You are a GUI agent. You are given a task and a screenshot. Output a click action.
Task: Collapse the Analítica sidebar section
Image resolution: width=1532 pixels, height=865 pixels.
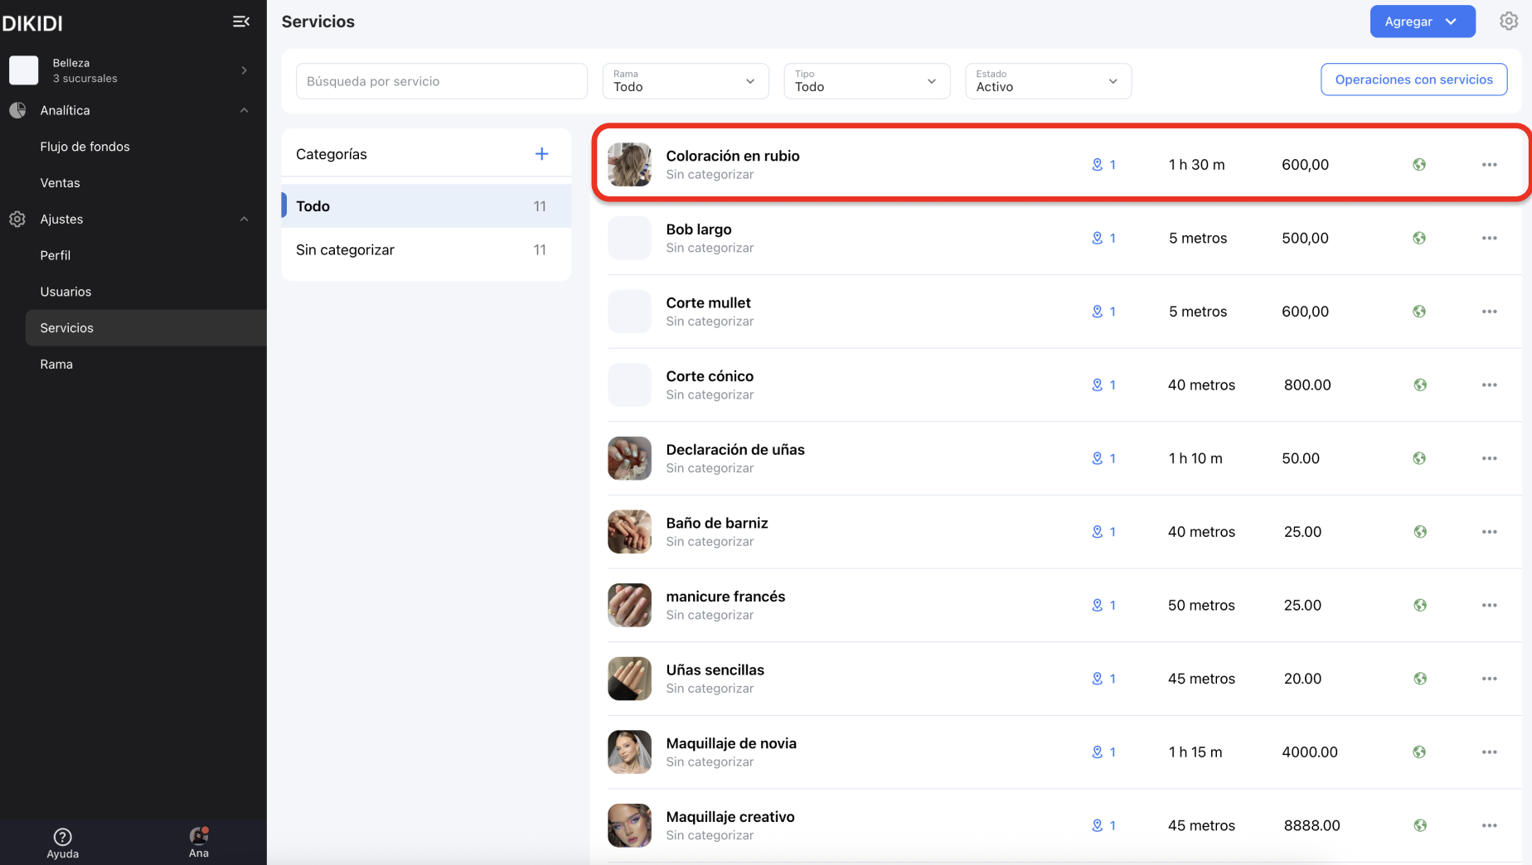click(x=244, y=110)
